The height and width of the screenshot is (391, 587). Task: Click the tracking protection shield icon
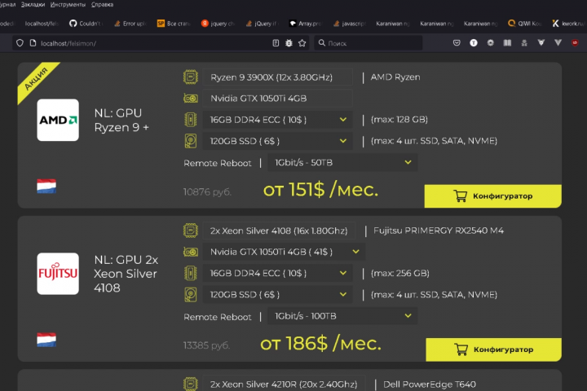(20, 42)
